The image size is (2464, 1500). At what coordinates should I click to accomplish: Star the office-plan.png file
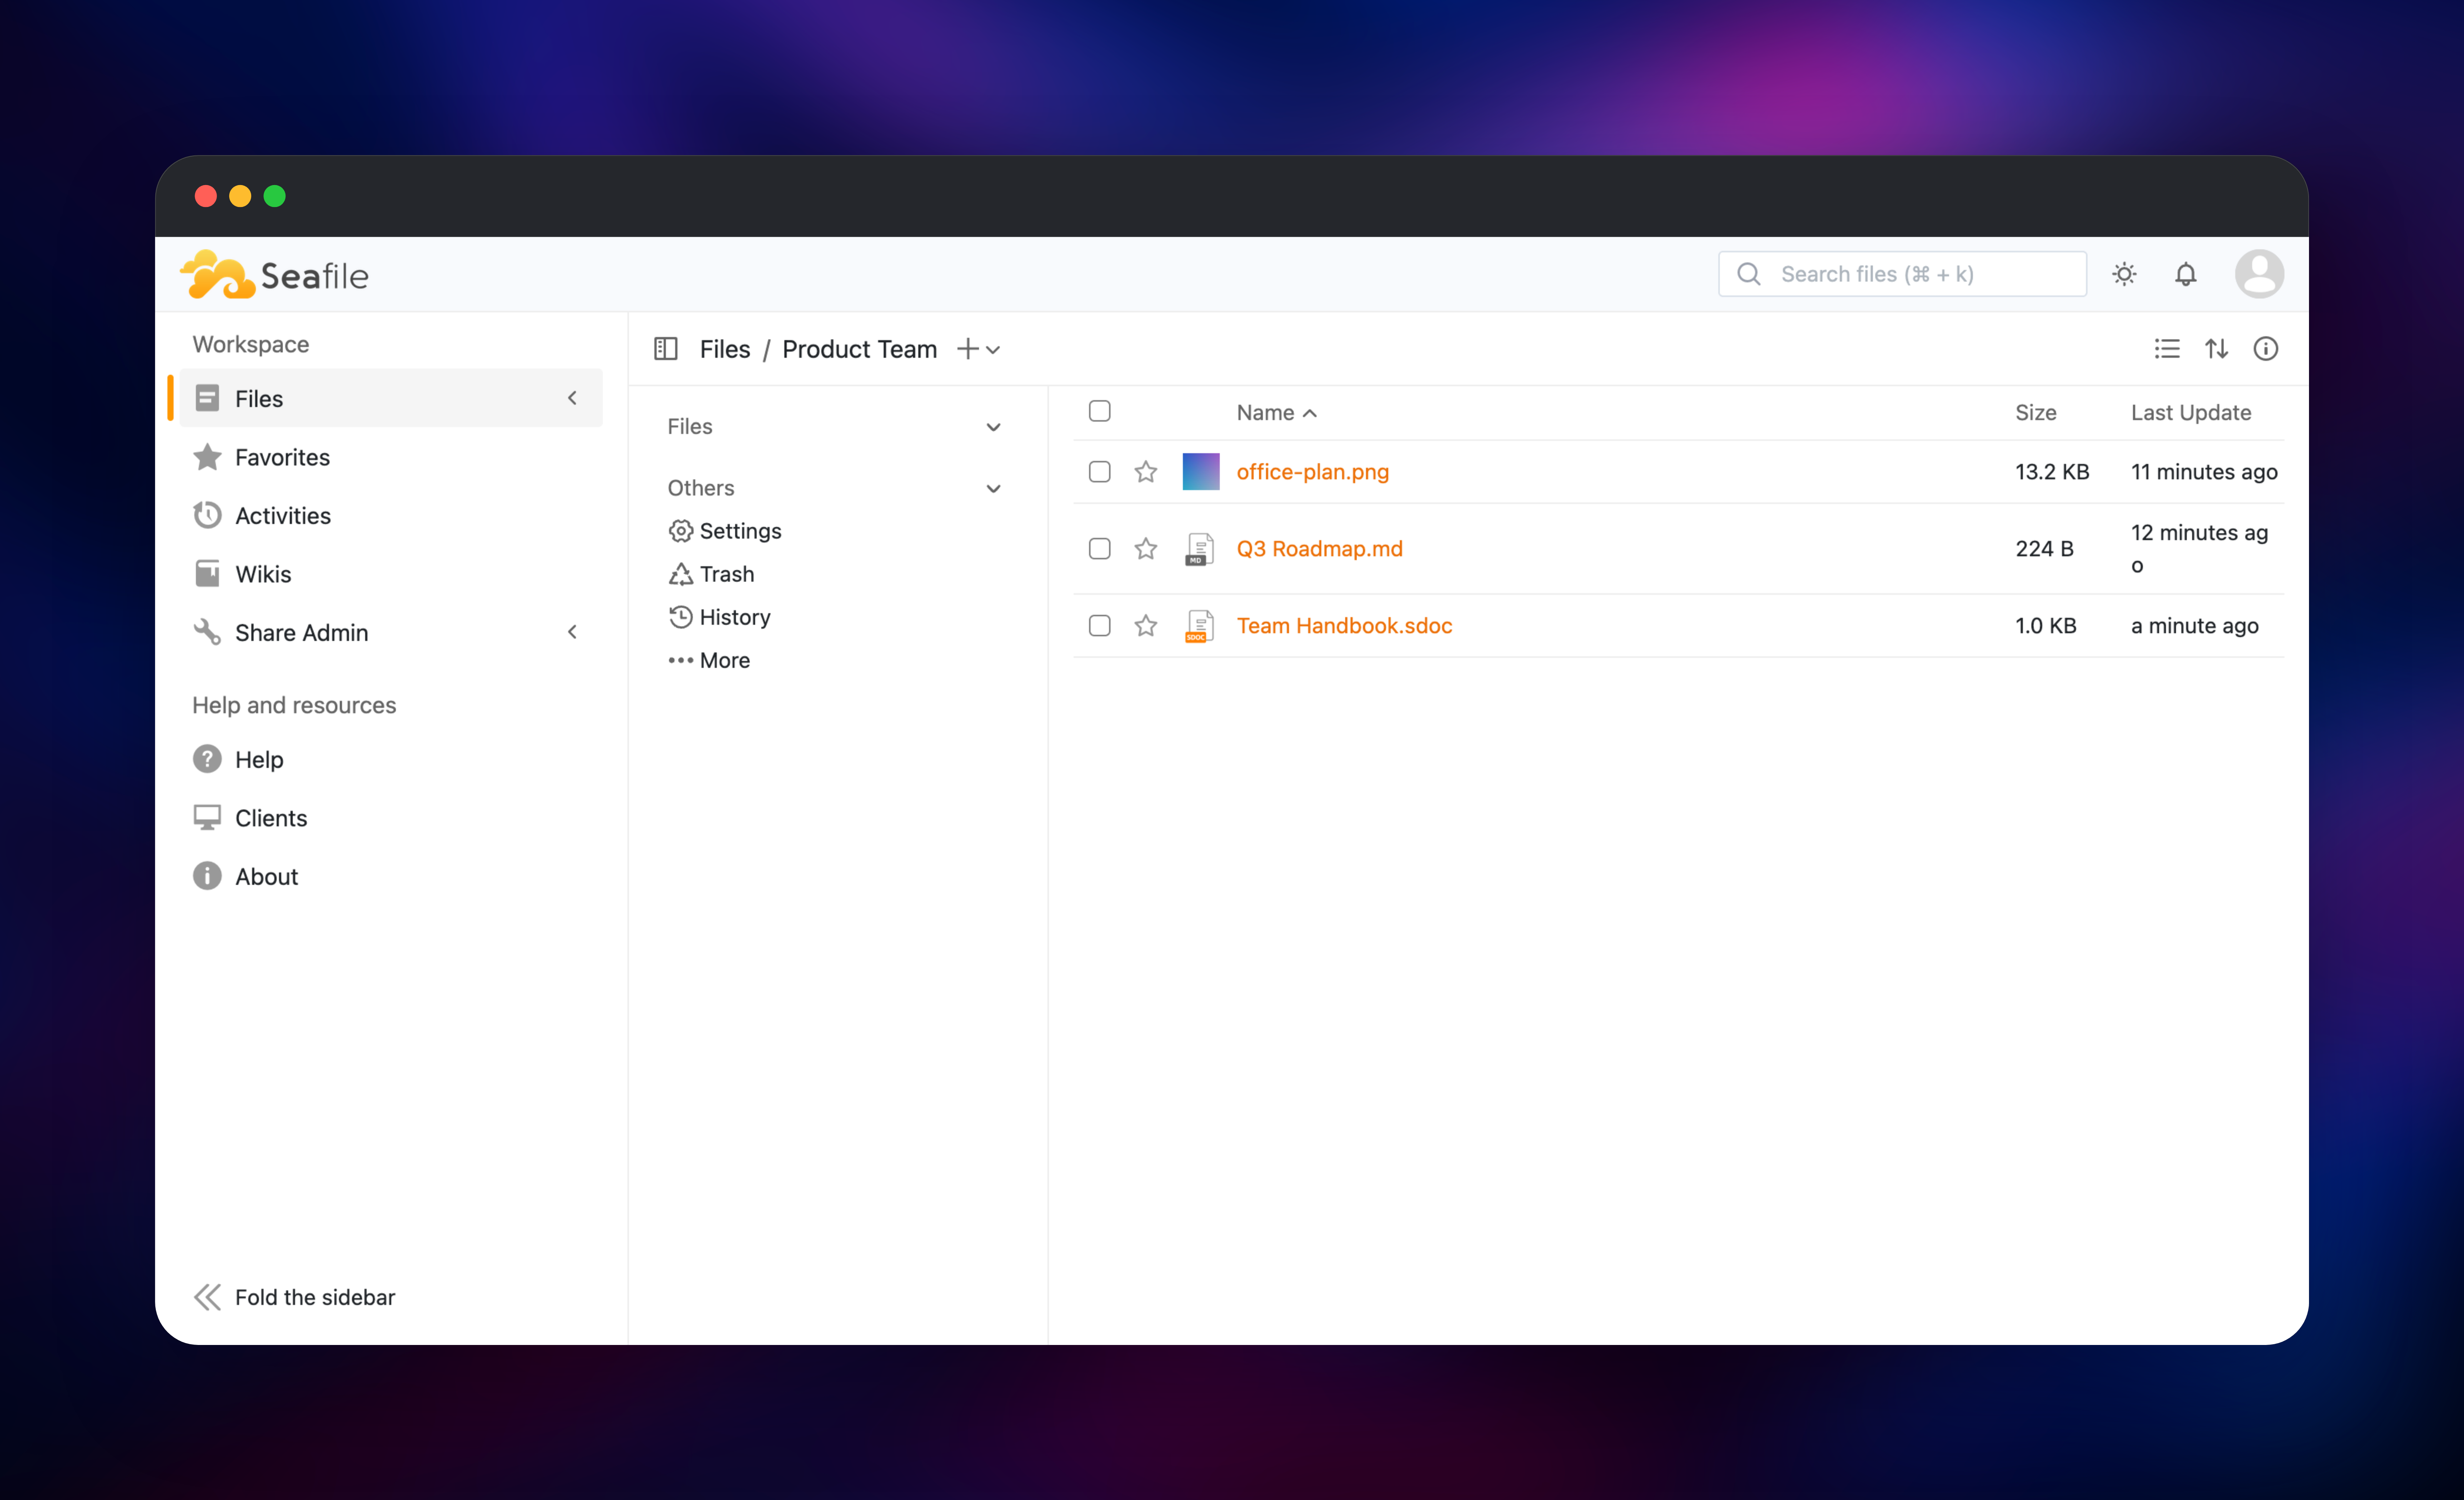[x=1146, y=472]
